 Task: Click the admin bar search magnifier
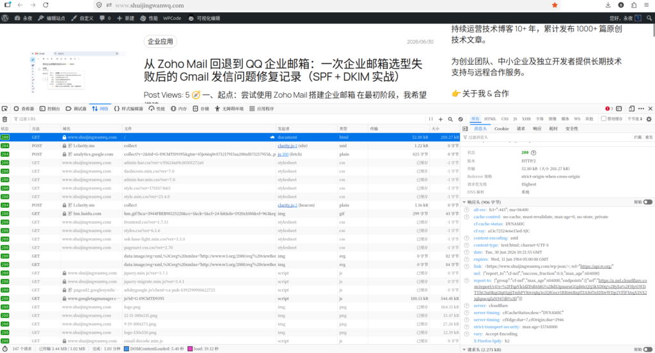649,18
